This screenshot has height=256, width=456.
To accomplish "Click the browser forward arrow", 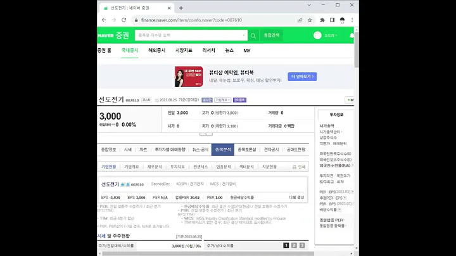I will pos(114,20).
